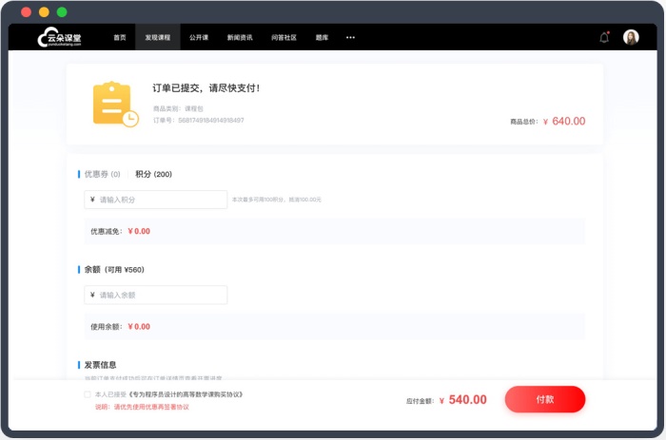Click the 优惠减免 ¥0.00 value

(139, 231)
